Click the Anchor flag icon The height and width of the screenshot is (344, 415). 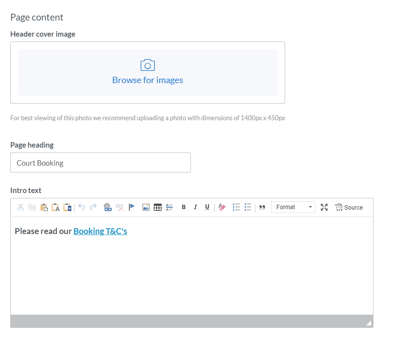132,207
